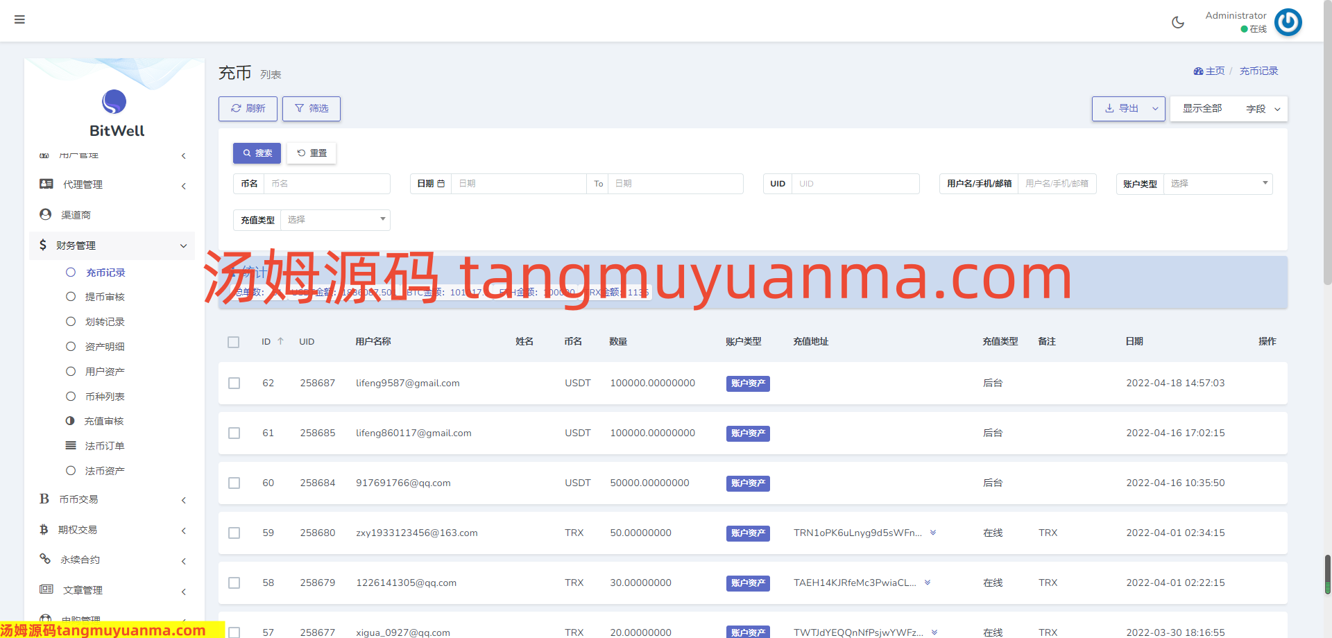
Task: Open the 导出 export dropdown arrow
Action: pyautogui.click(x=1155, y=109)
